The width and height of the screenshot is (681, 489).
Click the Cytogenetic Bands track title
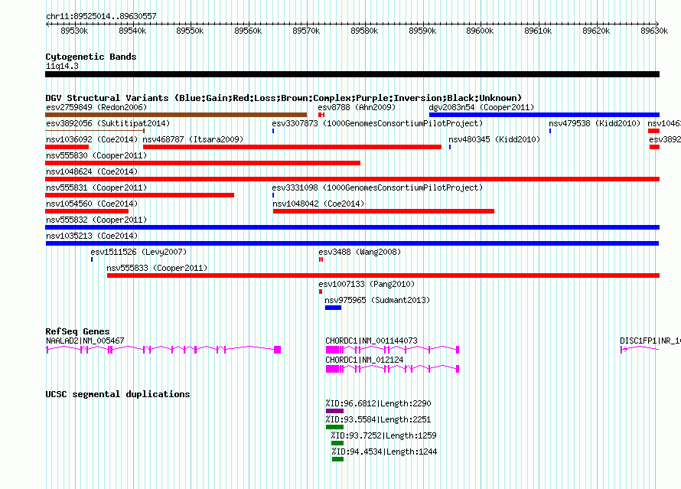coord(91,57)
